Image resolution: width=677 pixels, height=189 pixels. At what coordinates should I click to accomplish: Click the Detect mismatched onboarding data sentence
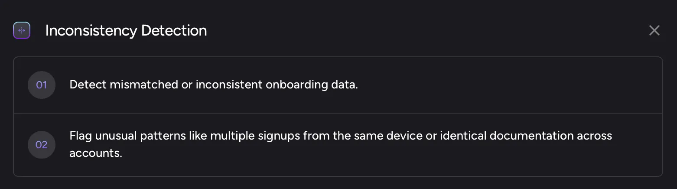[x=214, y=85]
